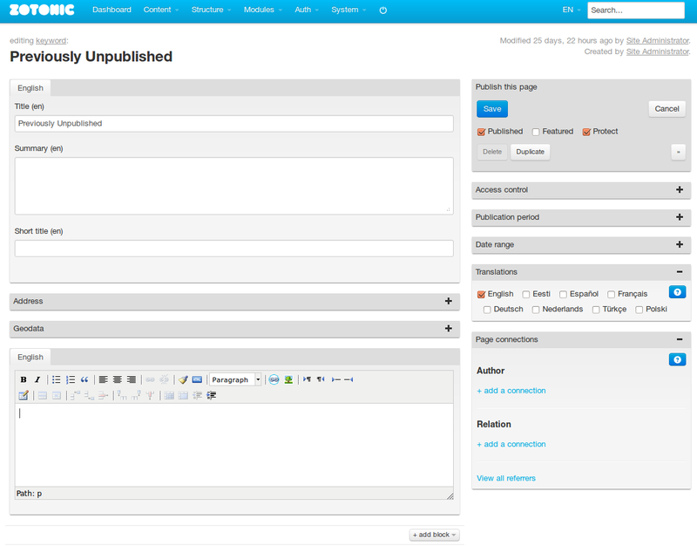This screenshot has height=546, width=697.
Task: Insert internal Zotonic page link icon
Action: [274, 379]
